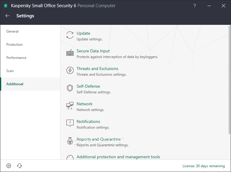Screen dimensions: 231x172
Task: Click the 'Kaspersky Small Office Security 6' title text
Action: [44, 6]
